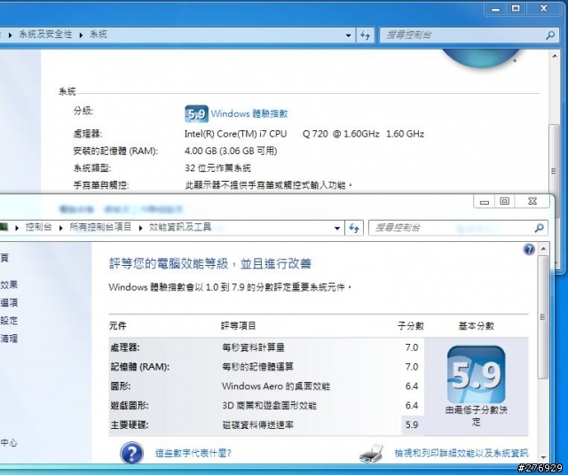Viewport: 568px width, 475px height.
Task: Expand the arrow before the 所有控制台項目 breadcrumb
Action: click(x=61, y=228)
